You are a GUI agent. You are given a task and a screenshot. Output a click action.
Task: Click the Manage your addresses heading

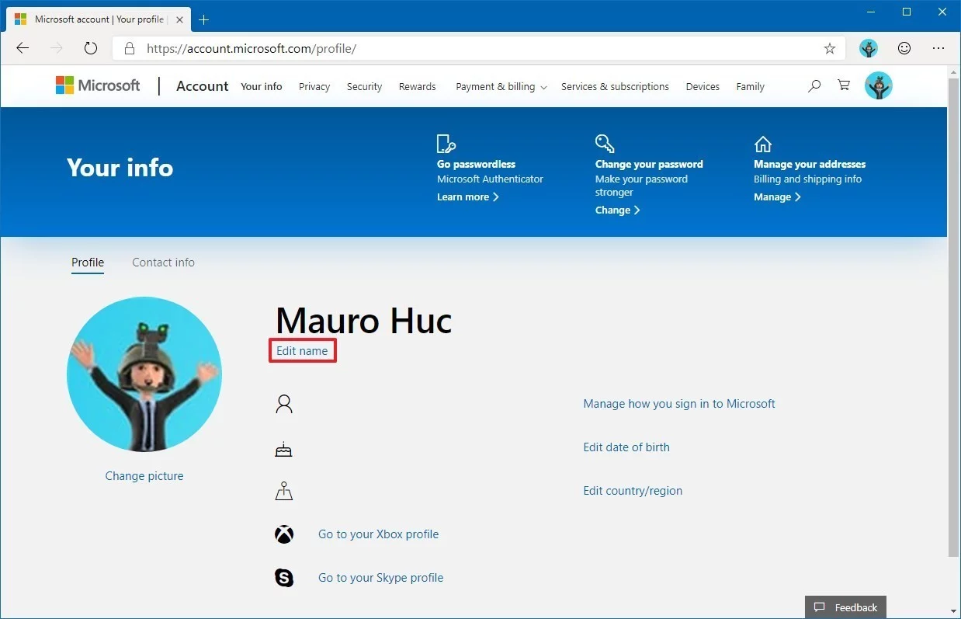pyautogui.click(x=810, y=164)
